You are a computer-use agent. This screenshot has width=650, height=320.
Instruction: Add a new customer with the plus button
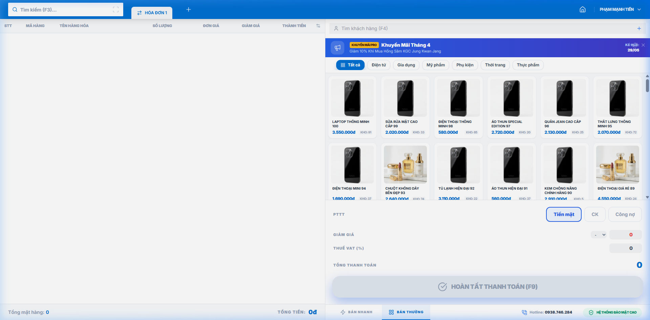coord(639,28)
